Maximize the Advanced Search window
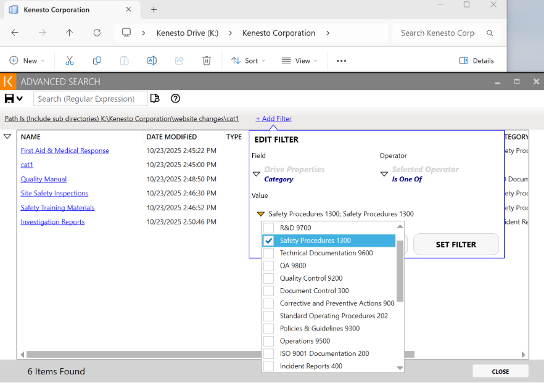This screenshot has height=383, width=544. click(517, 81)
